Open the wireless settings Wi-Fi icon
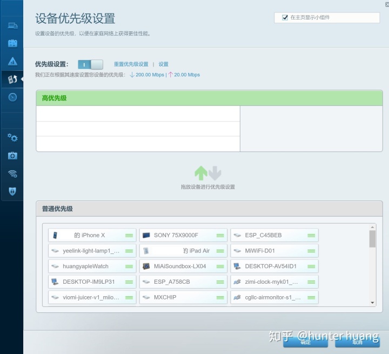 [12, 173]
